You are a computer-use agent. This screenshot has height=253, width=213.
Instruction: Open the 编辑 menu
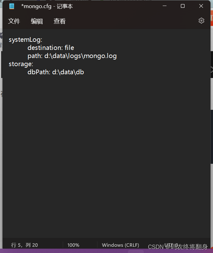click(x=37, y=21)
